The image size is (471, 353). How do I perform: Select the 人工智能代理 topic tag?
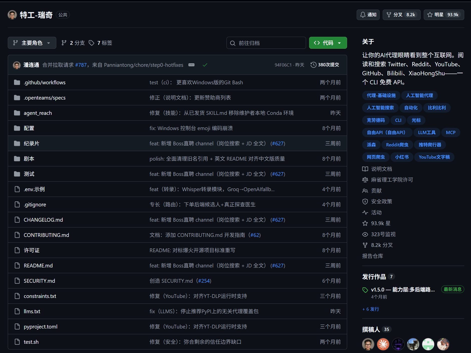pyautogui.click(x=419, y=96)
